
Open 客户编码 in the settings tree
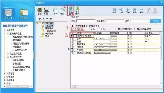17,40
